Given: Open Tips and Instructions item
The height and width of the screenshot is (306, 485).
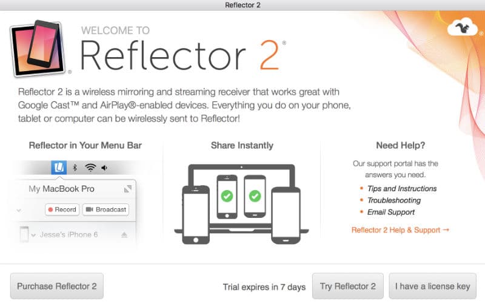Looking at the screenshot, I should pos(402,189).
